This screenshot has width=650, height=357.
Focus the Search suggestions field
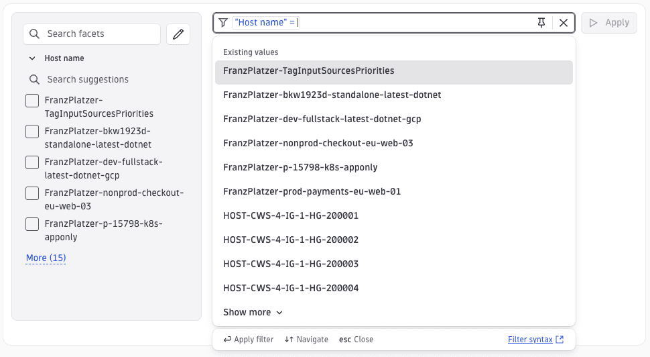(106, 79)
